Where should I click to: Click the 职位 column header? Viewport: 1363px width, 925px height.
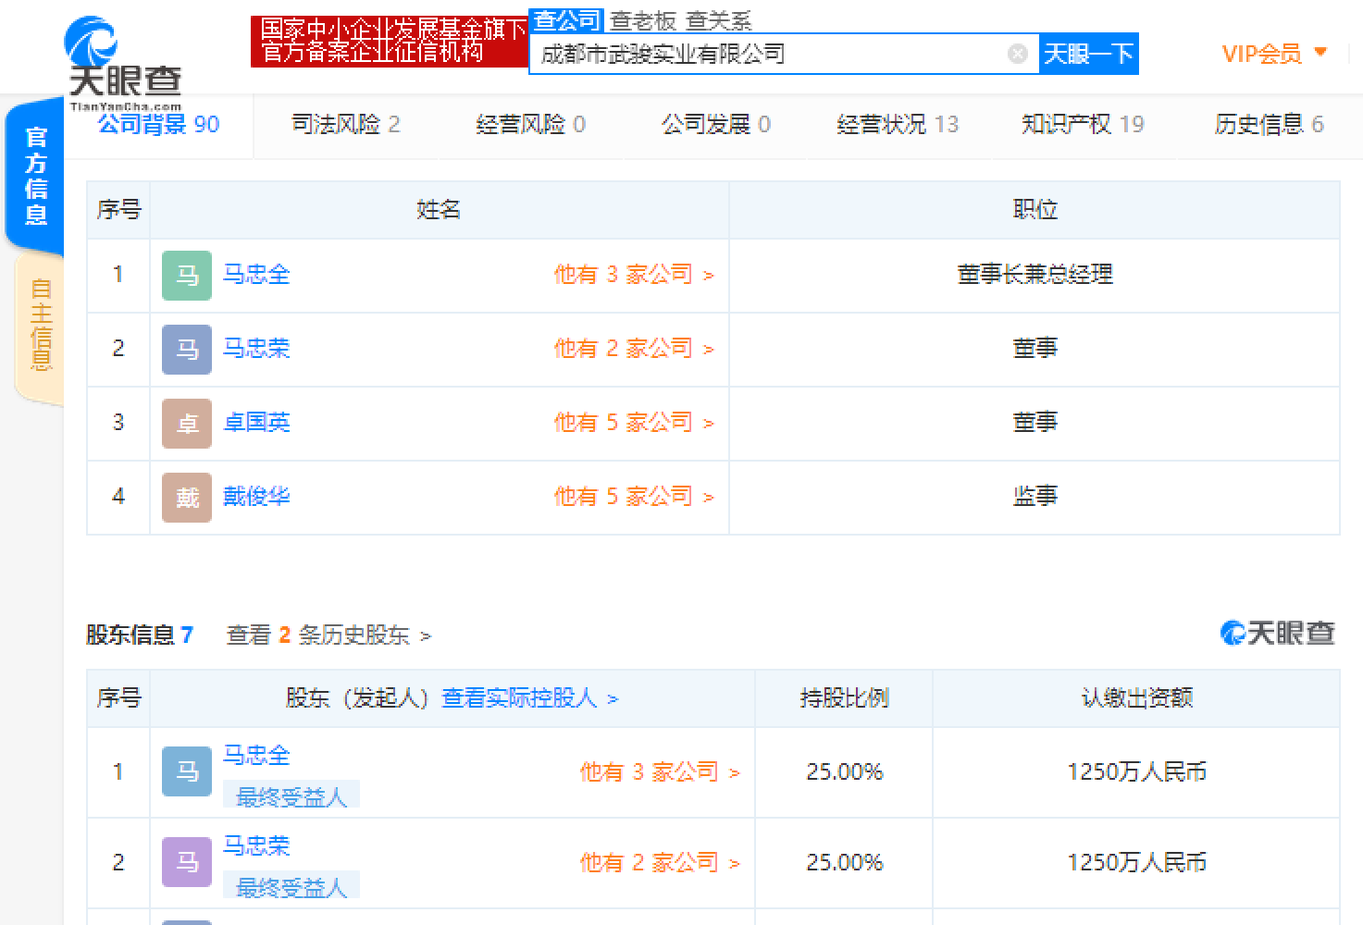pyautogui.click(x=1035, y=210)
